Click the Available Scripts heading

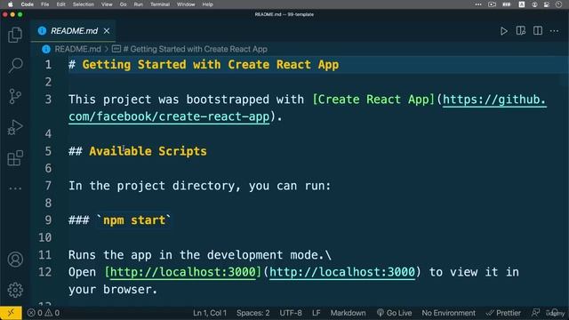pyautogui.click(x=148, y=151)
